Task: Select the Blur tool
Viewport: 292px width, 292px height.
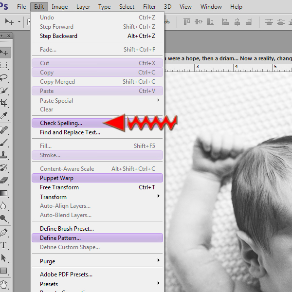Action: coord(3,206)
